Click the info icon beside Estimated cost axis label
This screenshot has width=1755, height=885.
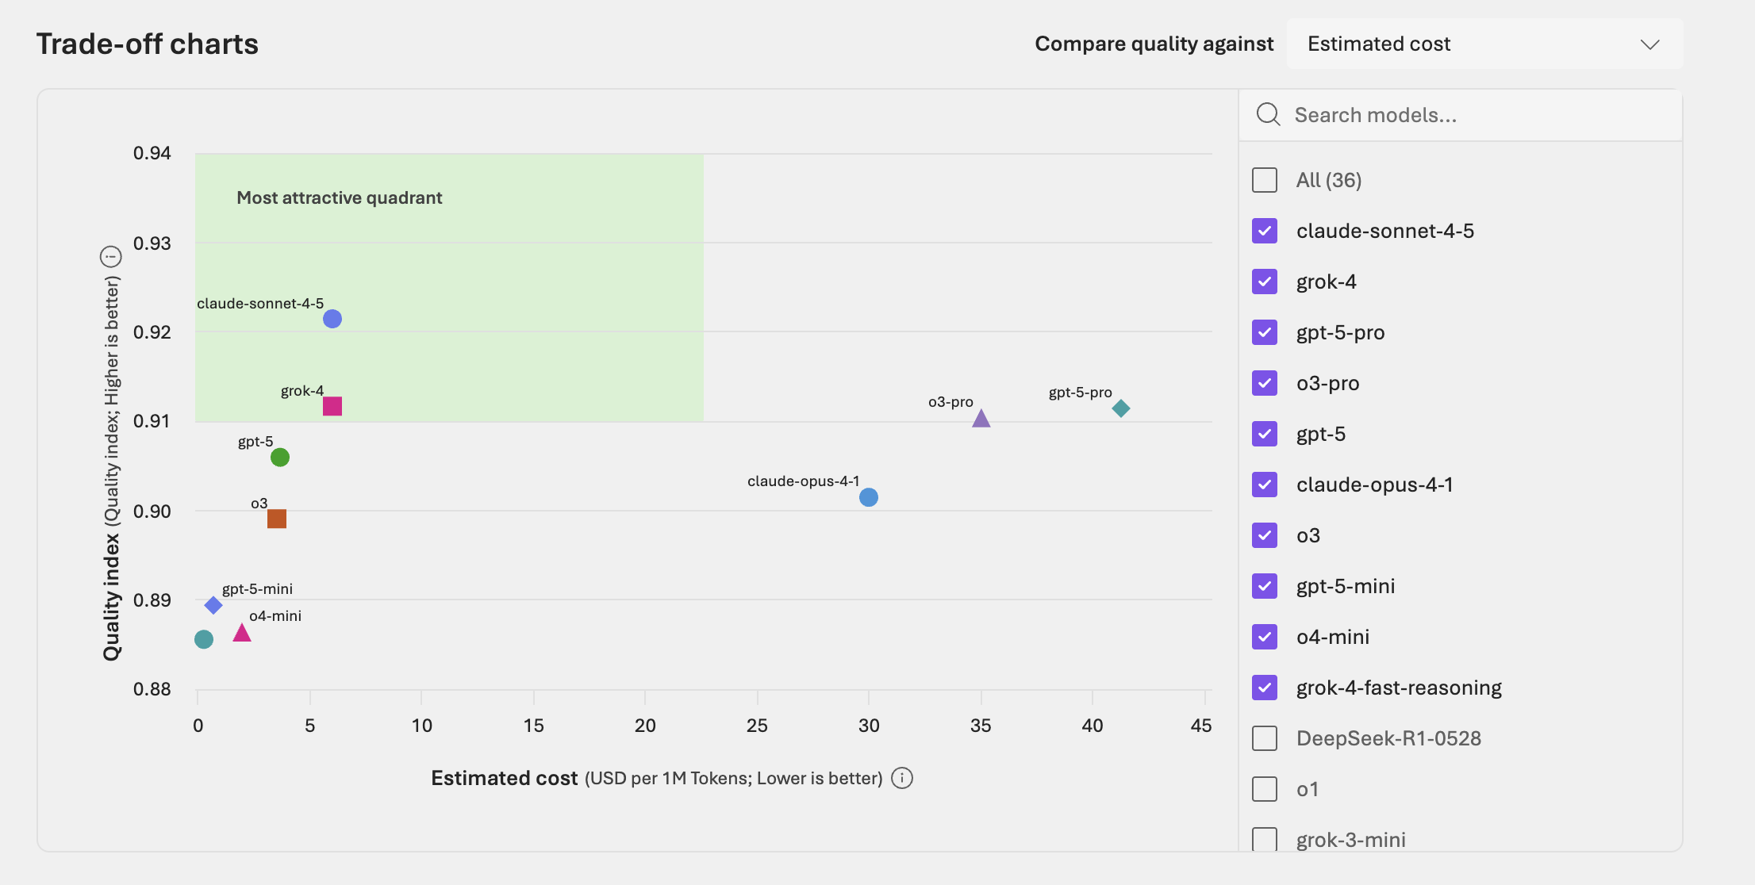click(x=902, y=778)
